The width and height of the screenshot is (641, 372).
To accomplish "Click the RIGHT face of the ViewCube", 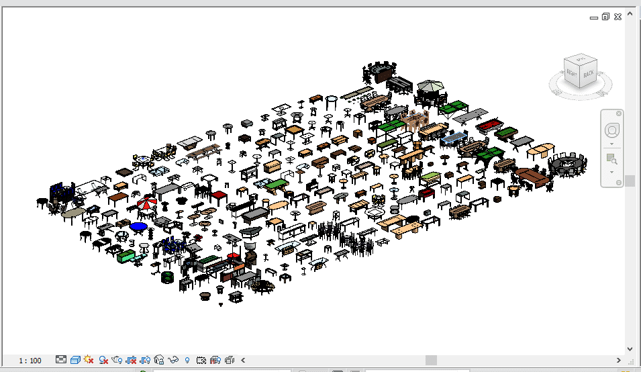I will pos(572,73).
